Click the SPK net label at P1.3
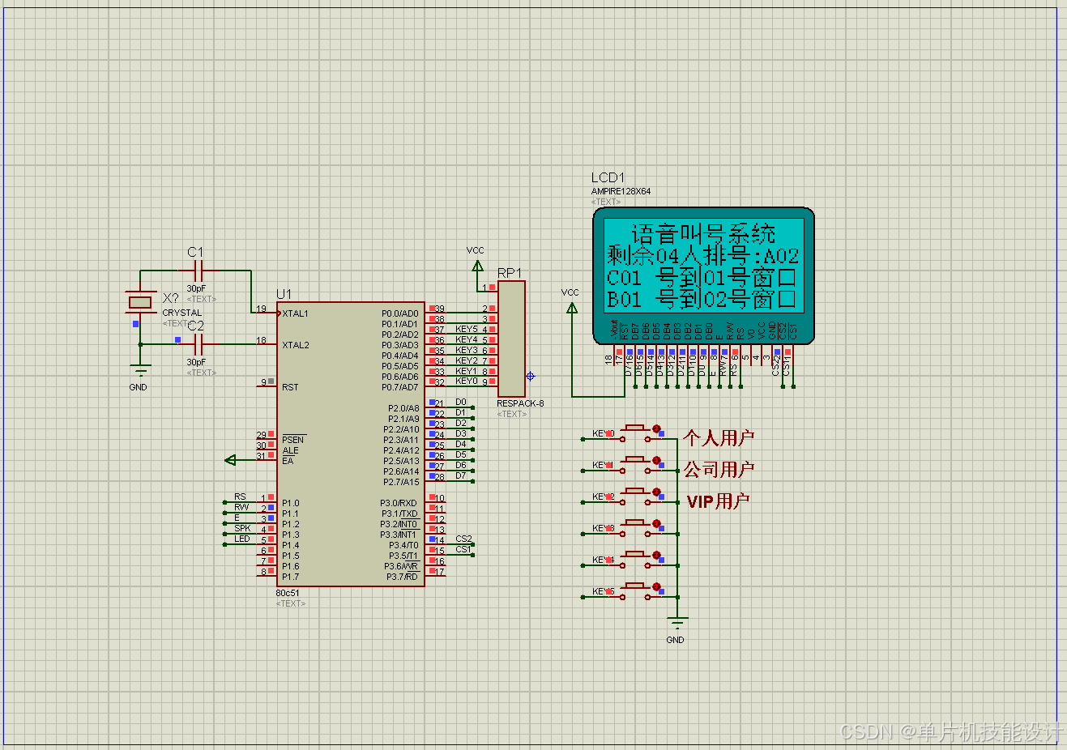Image resolution: width=1067 pixels, height=750 pixels. (242, 528)
